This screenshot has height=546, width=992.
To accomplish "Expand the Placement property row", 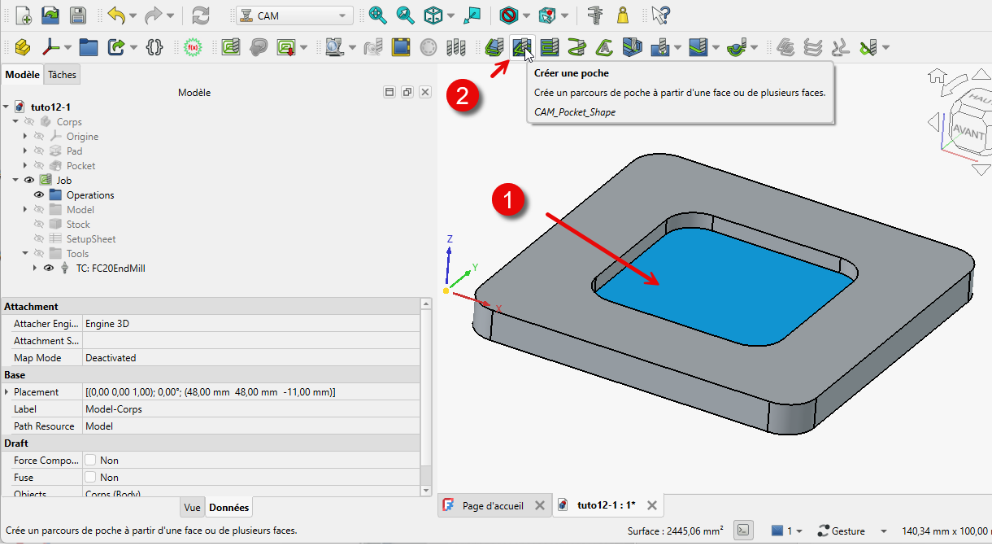I will click(7, 392).
